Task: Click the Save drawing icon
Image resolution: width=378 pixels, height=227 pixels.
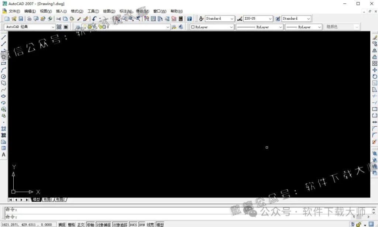Action: point(21,18)
